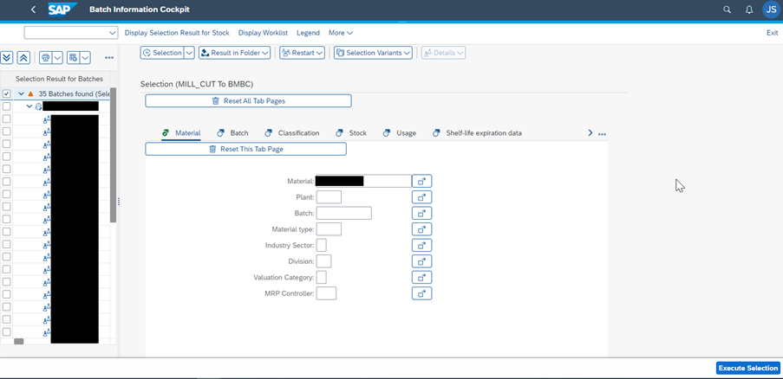The width and height of the screenshot is (783, 379).
Task: Click the JS user profile avatar
Action: click(x=770, y=10)
